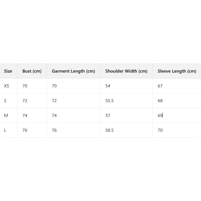
Task: Select the Shoulder Width (cm) header
Action: [126, 71]
